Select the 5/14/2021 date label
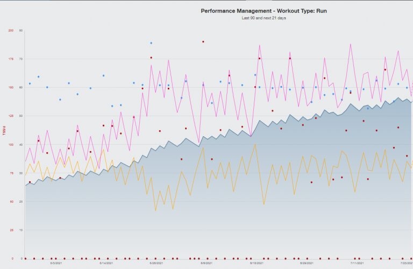Viewport: 413px width, 269px height. coord(106,263)
